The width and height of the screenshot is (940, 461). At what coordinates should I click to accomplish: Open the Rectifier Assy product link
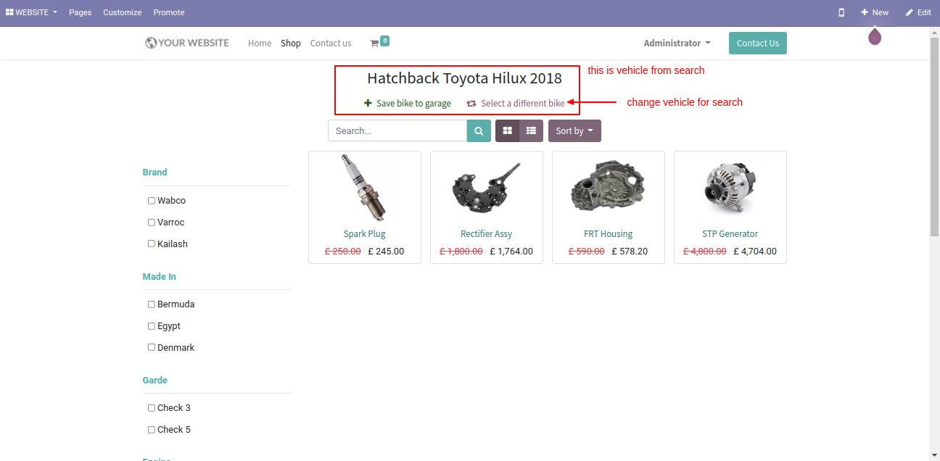[487, 234]
